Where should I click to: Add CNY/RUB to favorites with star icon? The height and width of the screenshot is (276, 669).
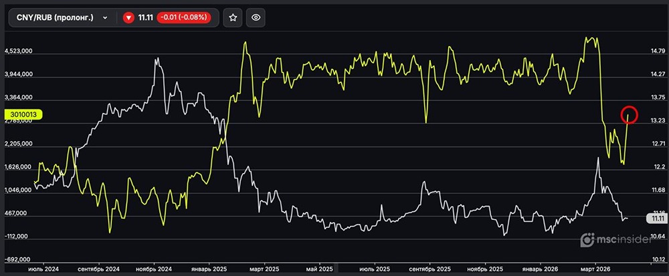(x=233, y=18)
